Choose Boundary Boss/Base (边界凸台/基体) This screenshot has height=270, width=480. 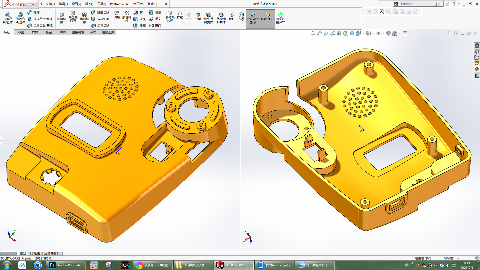pos(40,25)
